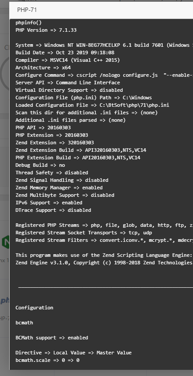Viewport: 193px width, 376px height.
Task: Click the 'DTrace Support => disabled' line
Action: [x=53, y=211]
